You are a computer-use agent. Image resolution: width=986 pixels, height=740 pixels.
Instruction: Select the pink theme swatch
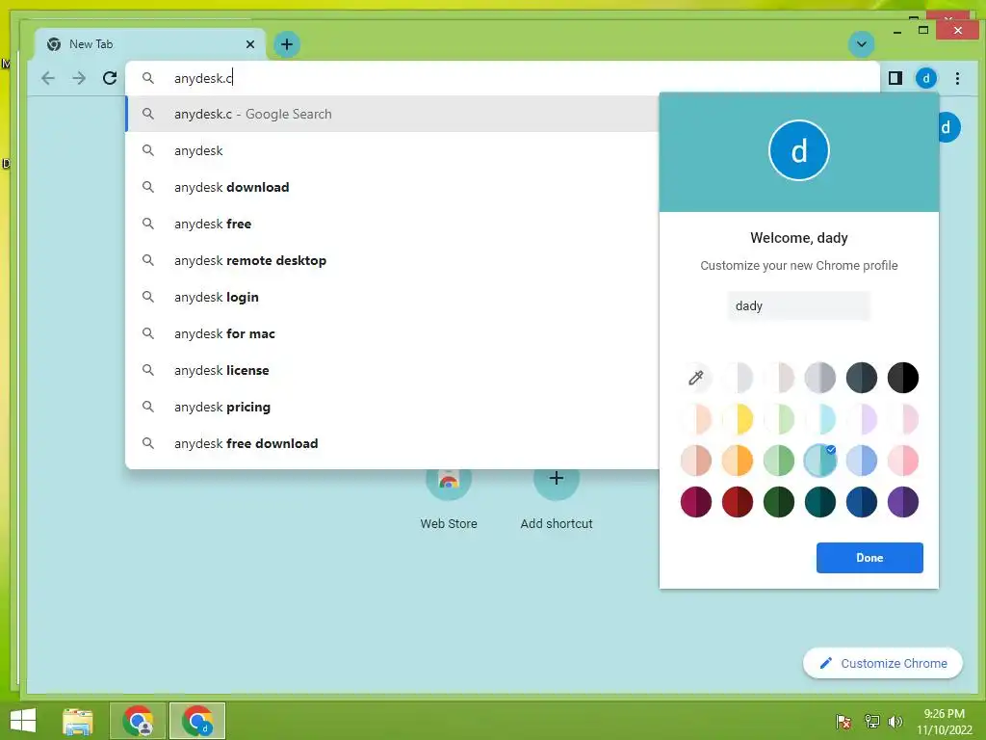tap(902, 461)
